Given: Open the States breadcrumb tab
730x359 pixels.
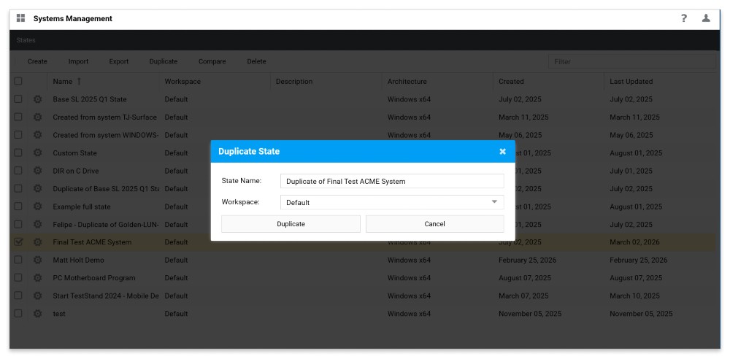Looking at the screenshot, I should [26, 40].
